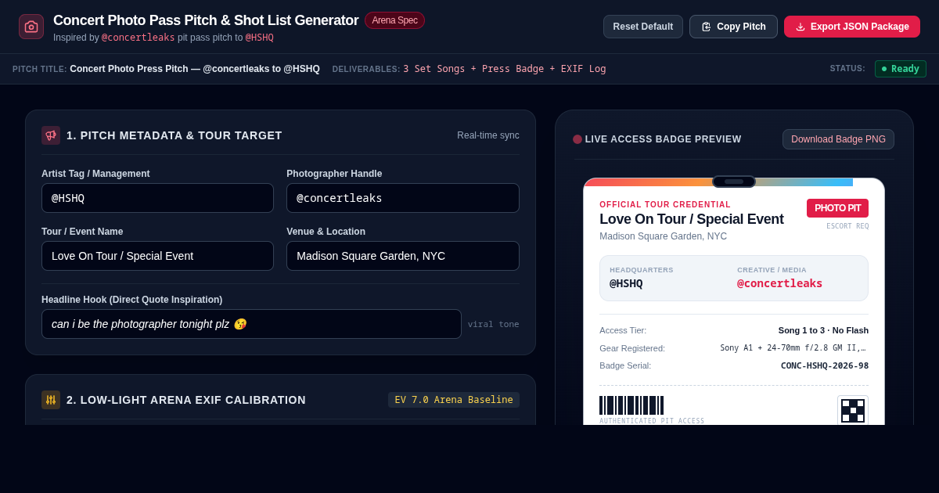Click the barcode on the access badge
Viewport: 939px width, 493px height.
(631, 405)
